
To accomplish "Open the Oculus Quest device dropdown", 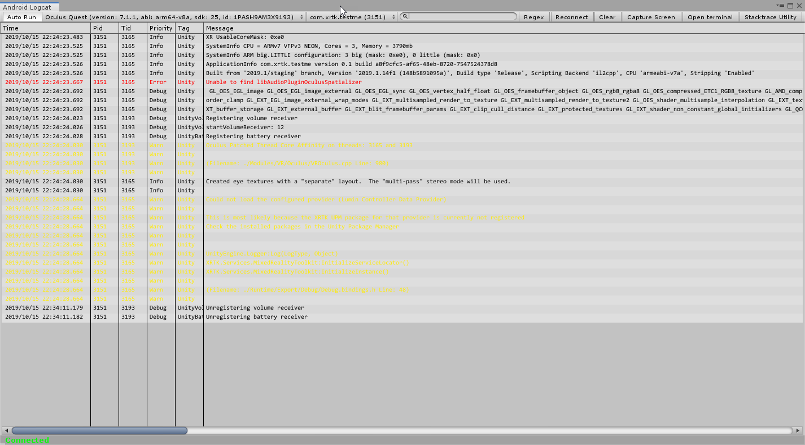I will click(174, 17).
